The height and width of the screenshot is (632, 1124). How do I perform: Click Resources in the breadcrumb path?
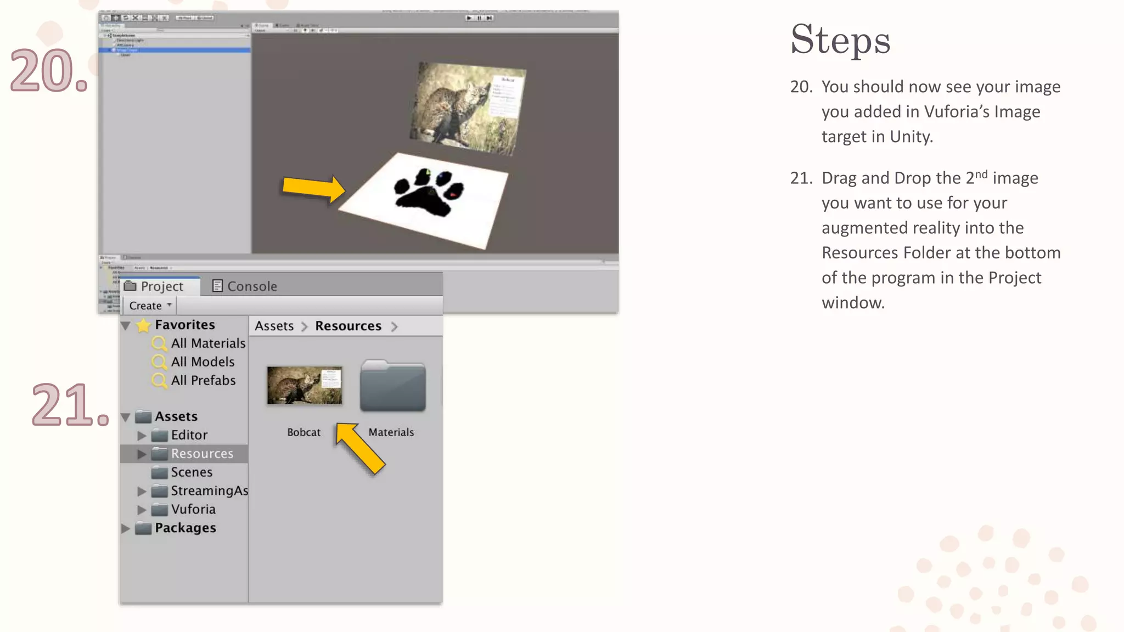[x=348, y=326]
